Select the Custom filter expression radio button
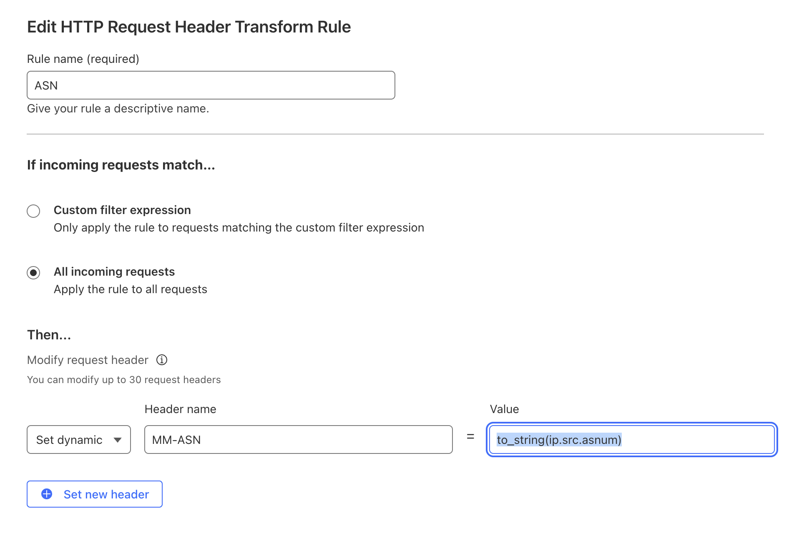Screen dimensions: 794x533 coord(33,211)
